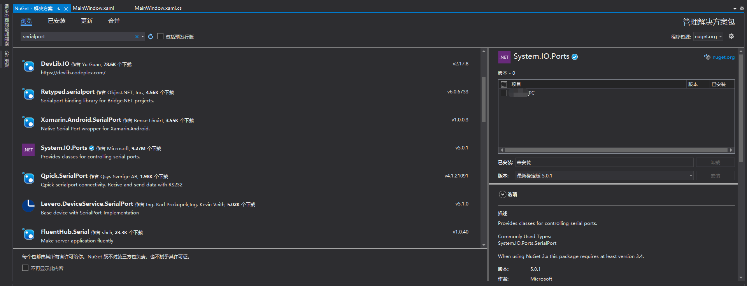The height and width of the screenshot is (286, 747).
Task: Click project list scroll right arrow
Action: click(731, 150)
